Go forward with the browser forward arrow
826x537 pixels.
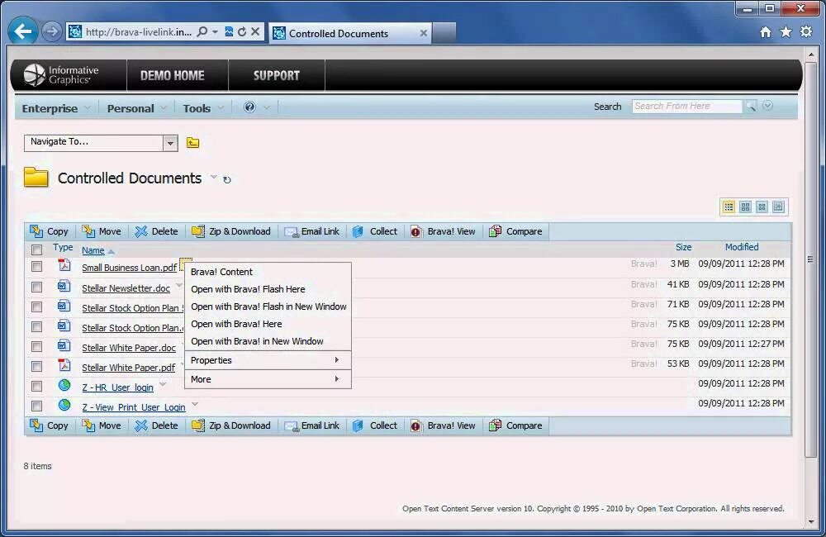[x=51, y=32]
